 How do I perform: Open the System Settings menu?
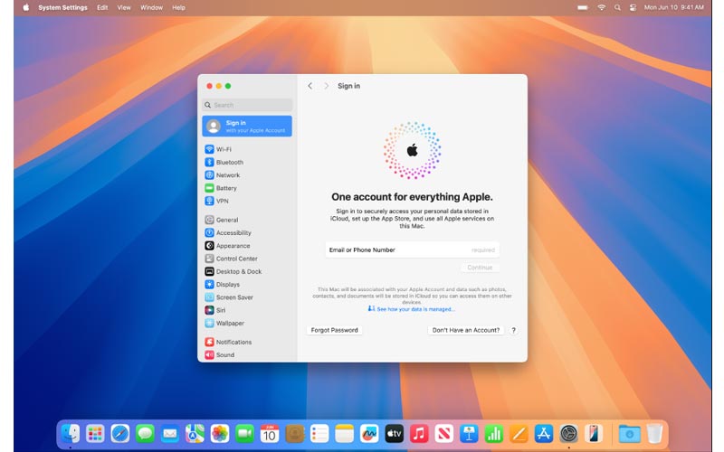pos(62,7)
